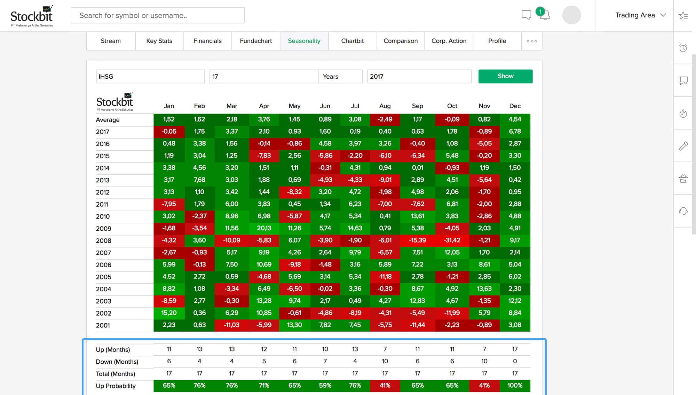696x395 pixels.
Task: Click the 59% Jun probability cell
Action: point(325,386)
